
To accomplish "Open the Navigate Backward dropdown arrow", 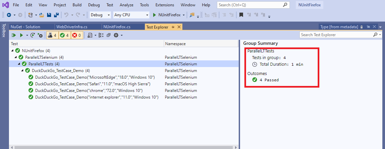I will point(14,15).
